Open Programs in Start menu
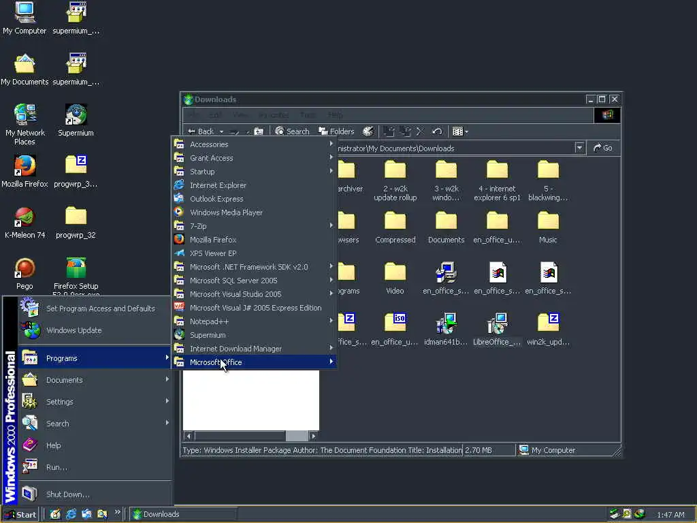697x523 pixels. pos(95,358)
